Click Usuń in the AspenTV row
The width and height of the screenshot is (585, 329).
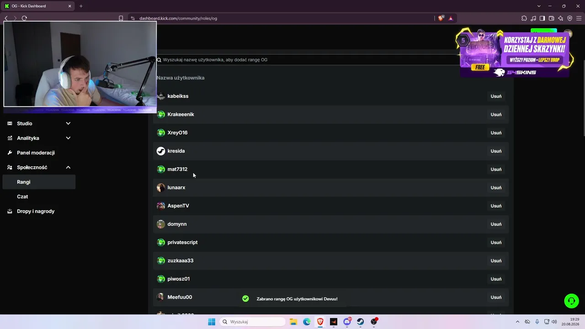point(496,206)
